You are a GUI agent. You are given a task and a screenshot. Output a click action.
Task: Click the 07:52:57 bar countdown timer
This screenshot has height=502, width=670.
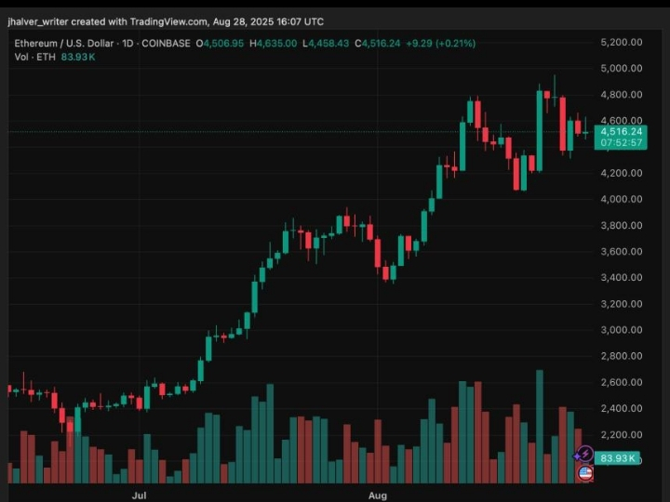coord(622,142)
